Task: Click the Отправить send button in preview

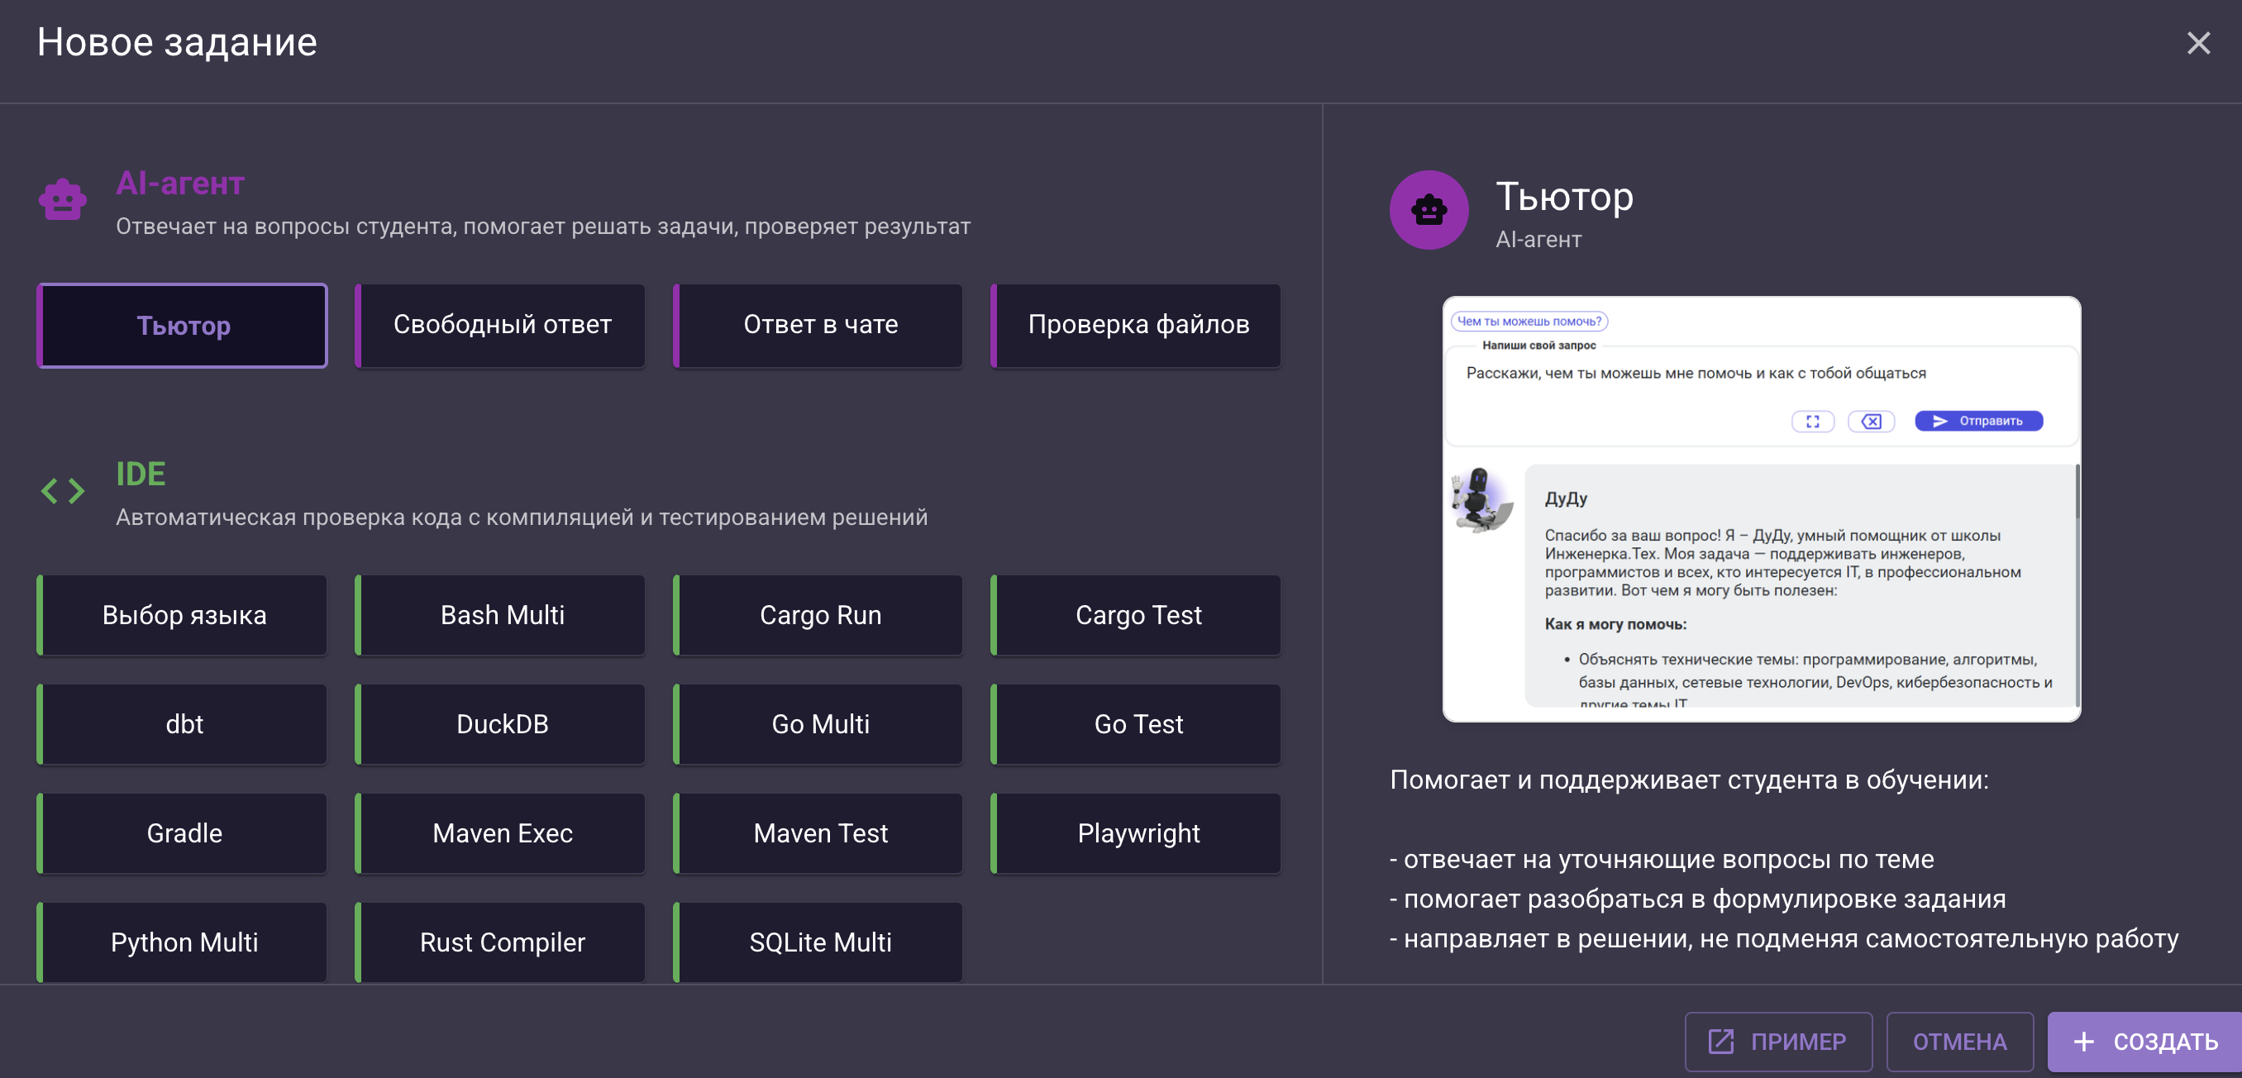Action: [x=1978, y=421]
